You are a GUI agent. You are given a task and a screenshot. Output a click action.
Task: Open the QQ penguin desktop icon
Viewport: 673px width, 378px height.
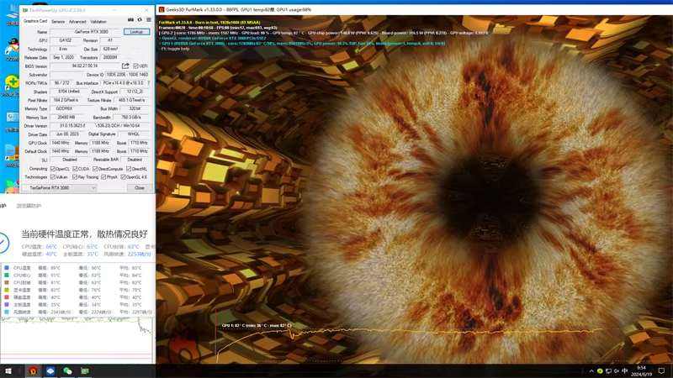[12, 47]
